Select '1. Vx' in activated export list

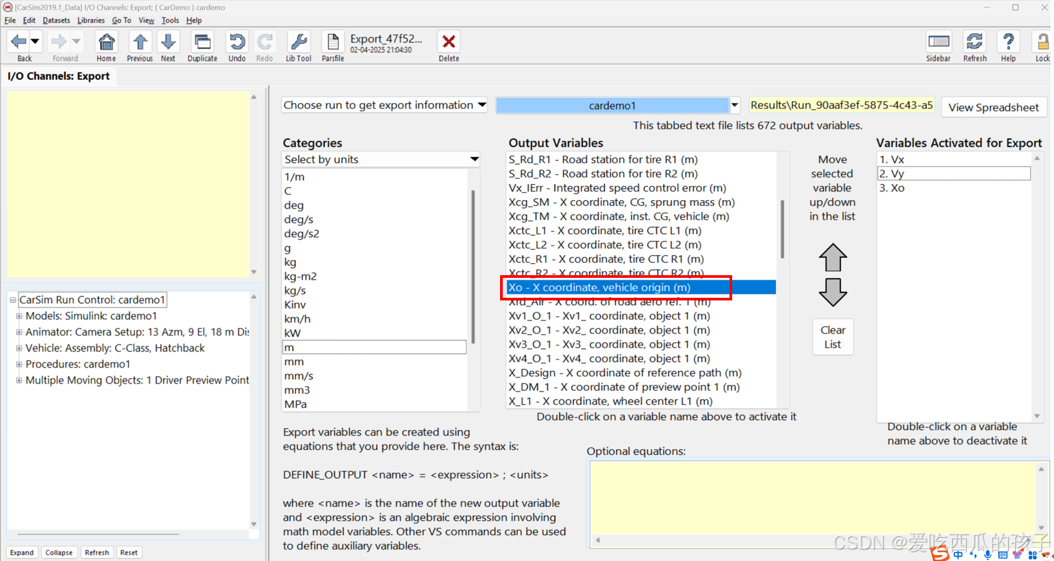[x=892, y=160]
